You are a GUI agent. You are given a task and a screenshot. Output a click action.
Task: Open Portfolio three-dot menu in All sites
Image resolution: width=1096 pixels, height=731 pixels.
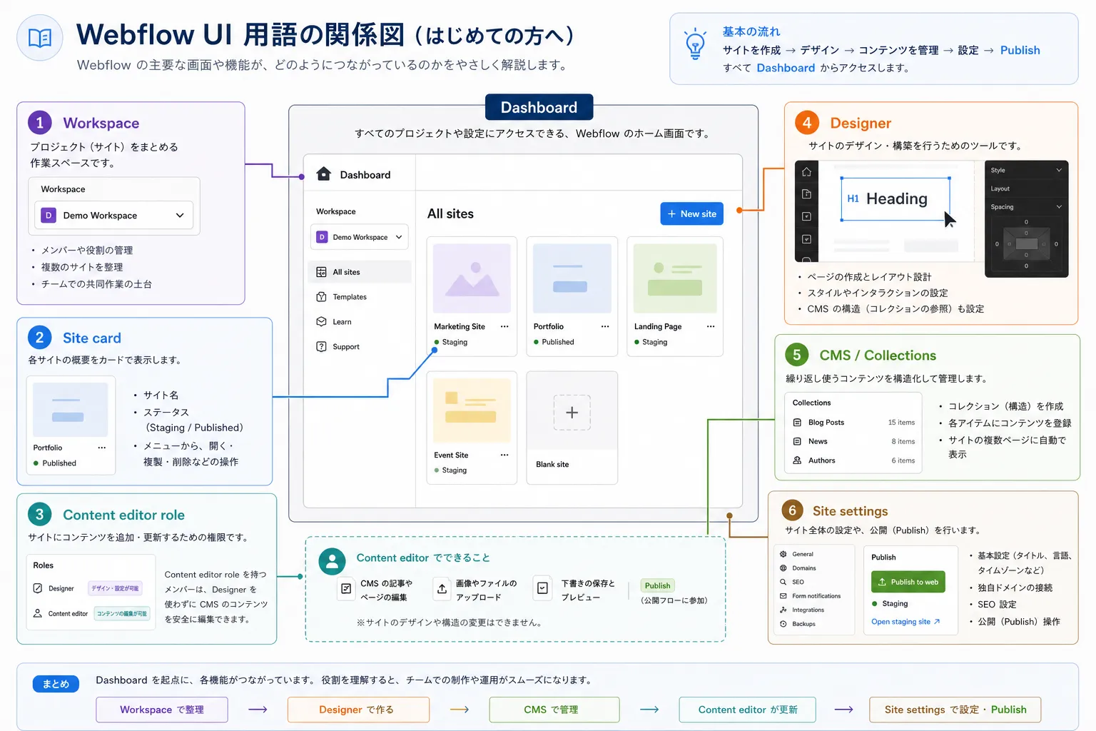(x=605, y=326)
